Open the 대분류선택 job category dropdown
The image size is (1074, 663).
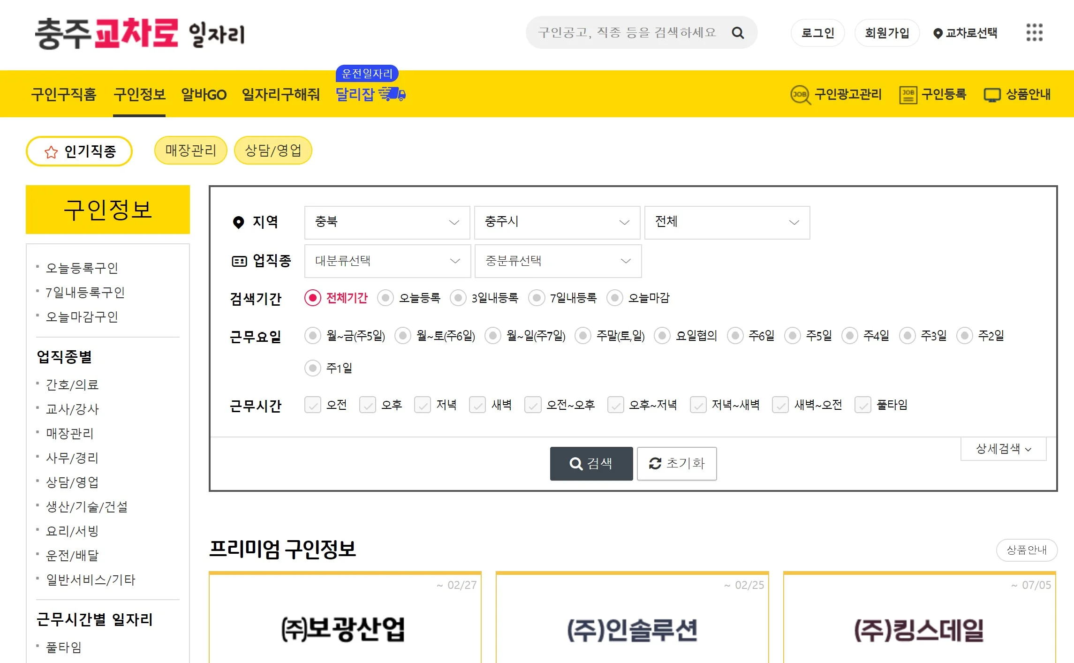tap(387, 261)
